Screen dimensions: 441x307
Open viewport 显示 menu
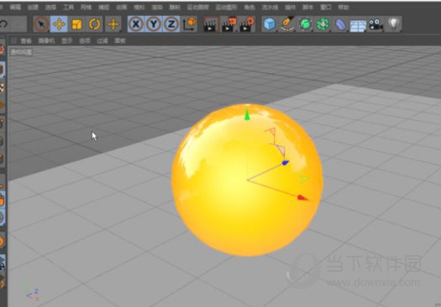67,41
